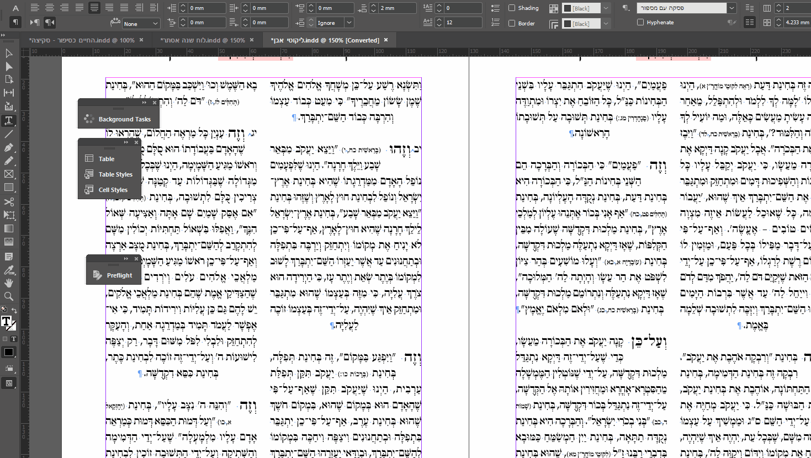Enable the Hyphenate checkbox
Viewport: 811px width, 458px height.
coord(639,22)
